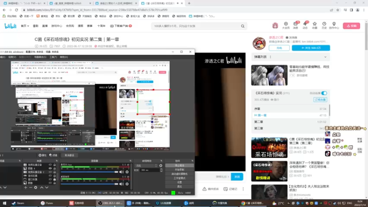Screen dimensions: 368x207
Task: Open 帮助(H) menu in OBS
Action: point(64,57)
